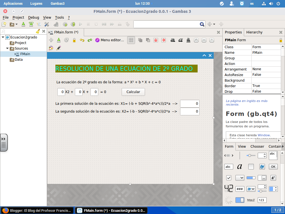
Task: Select the CheckBox widget in the toolbox
Action: coord(229,178)
